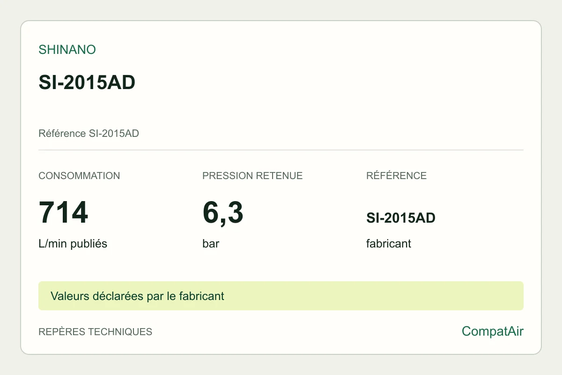
Task: Select the 714 consumption value
Action: tap(63, 212)
